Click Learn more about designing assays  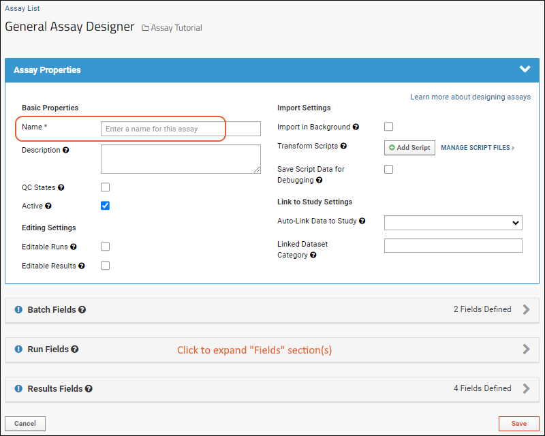coord(470,97)
